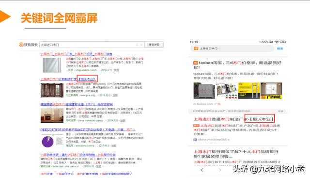
Task: Focus the Sogou search field containing 上海进口木门
Action: point(92,45)
